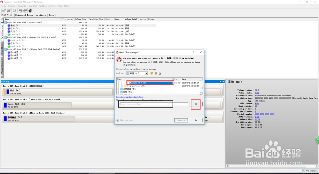The image size is (319, 174).
Task: Click the map network drive icon
Action: click(160, 73)
